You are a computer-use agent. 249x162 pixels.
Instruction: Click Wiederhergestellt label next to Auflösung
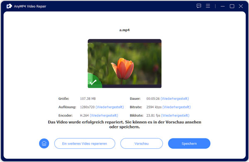[110, 107]
